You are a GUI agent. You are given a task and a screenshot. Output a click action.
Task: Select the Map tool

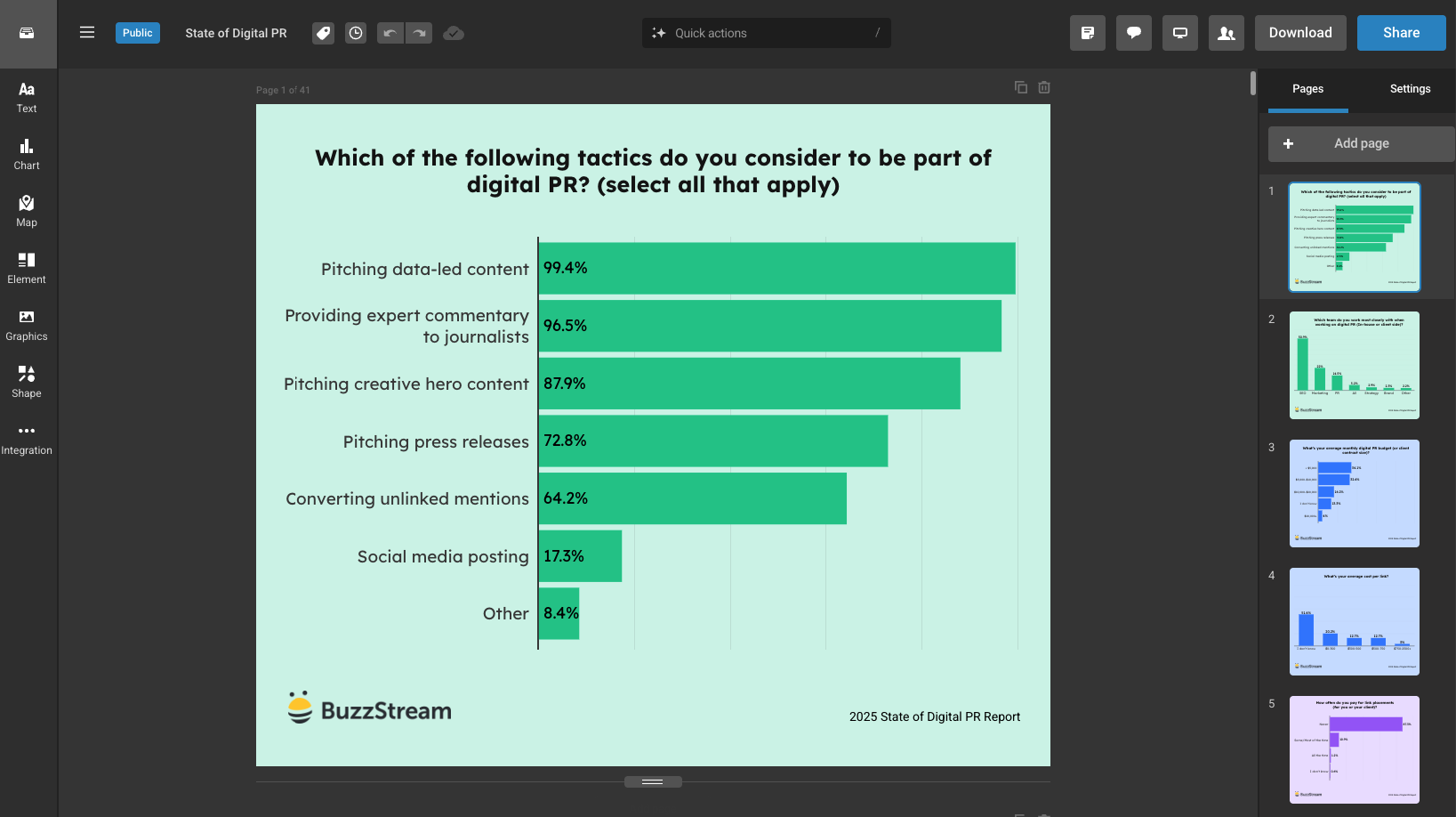(x=26, y=208)
